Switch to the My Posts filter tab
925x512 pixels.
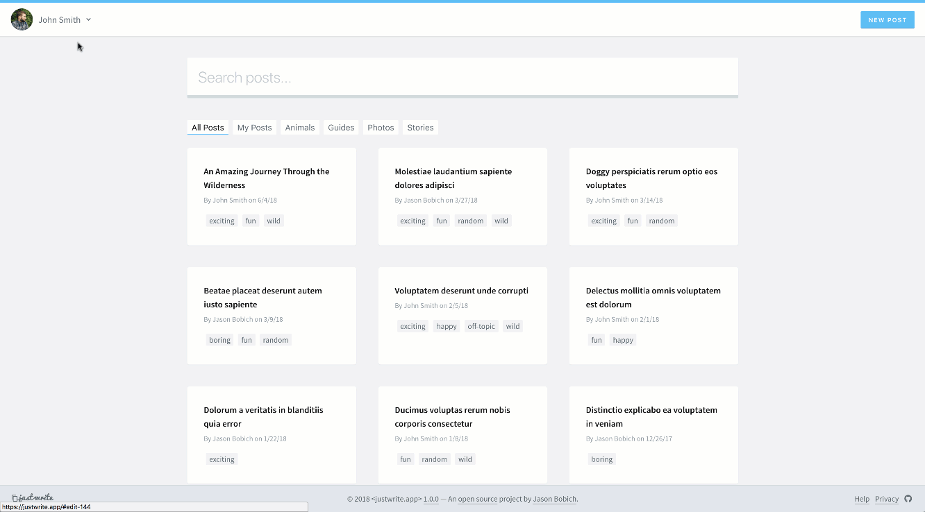[x=254, y=127]
